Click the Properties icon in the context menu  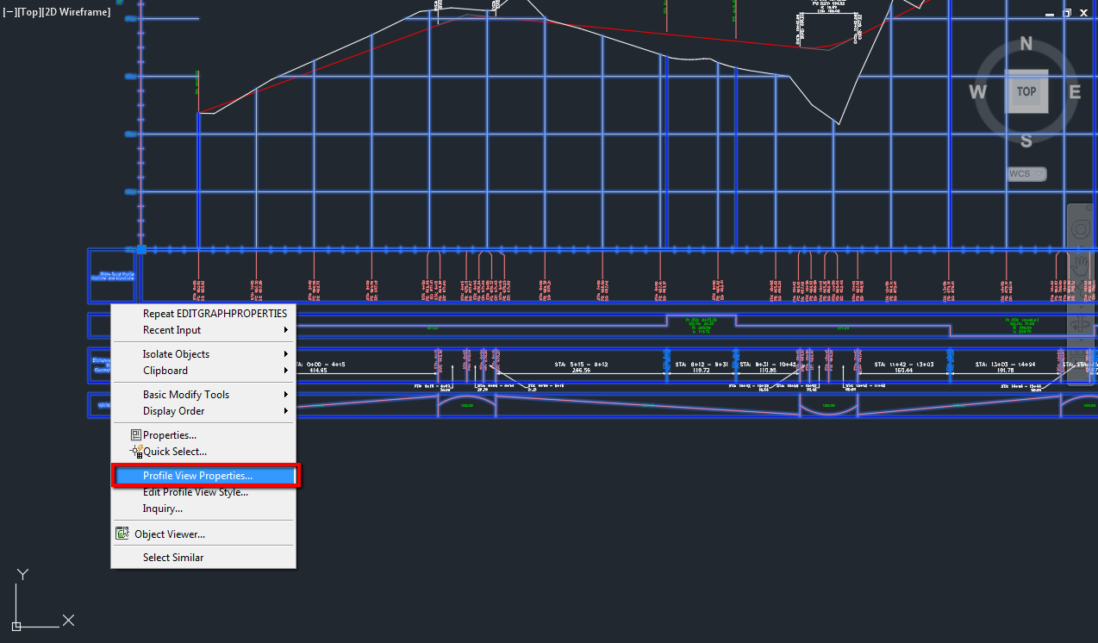pyautogui.click(x=134, y=434)
